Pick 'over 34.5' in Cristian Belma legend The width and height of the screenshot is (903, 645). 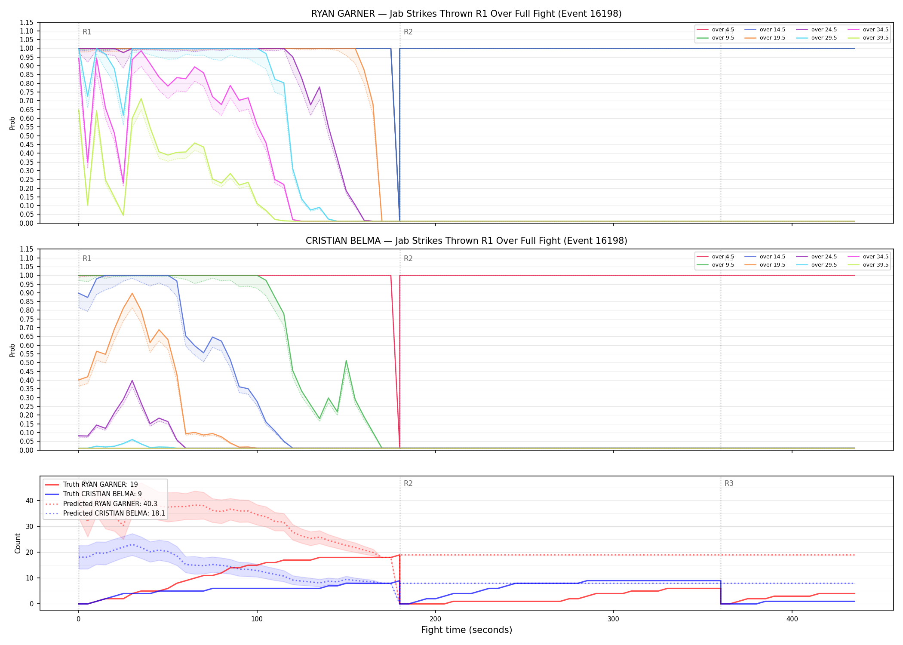[x=868, y=257]
